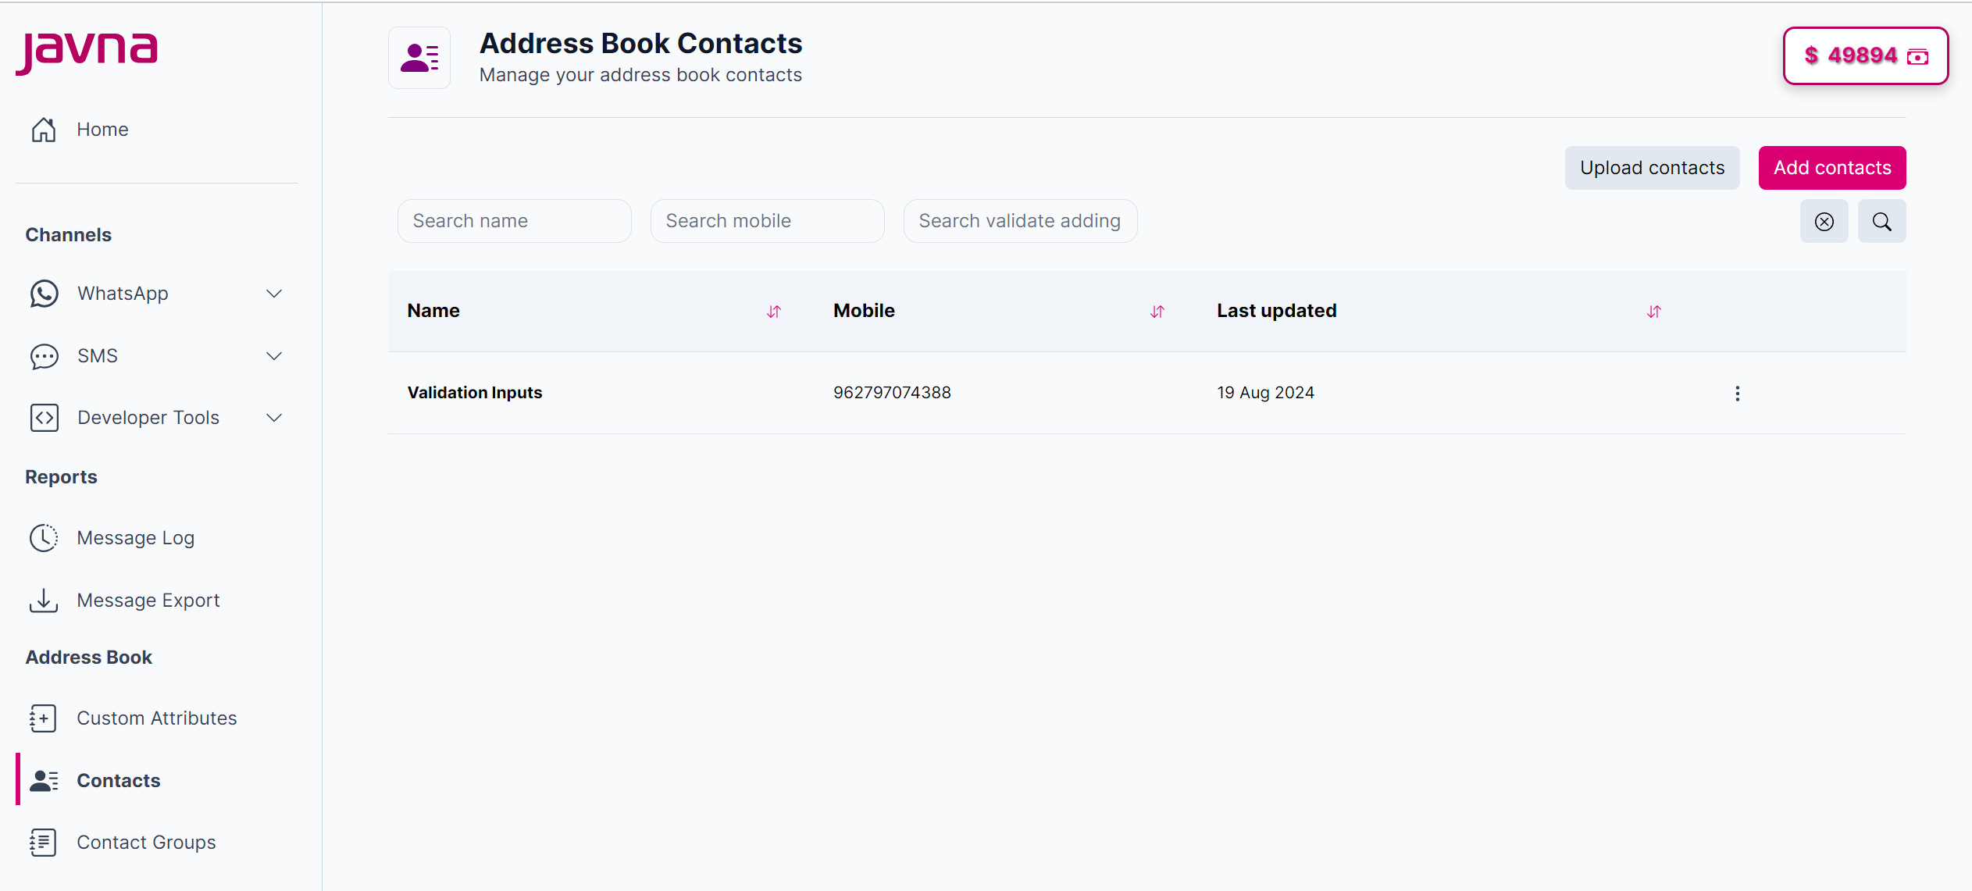This screenshot has width=1972, height=891.
Task: Click the clear filters circled-x icon
Action: [1824, 221]
